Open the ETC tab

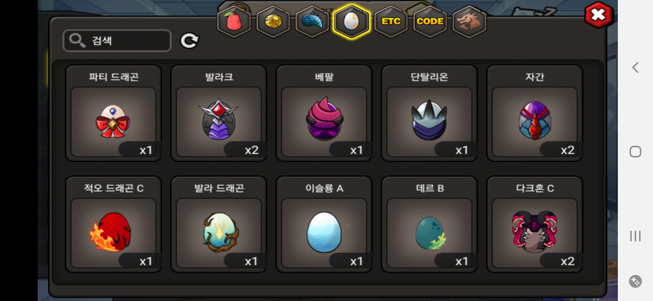(x=391, y=21)
